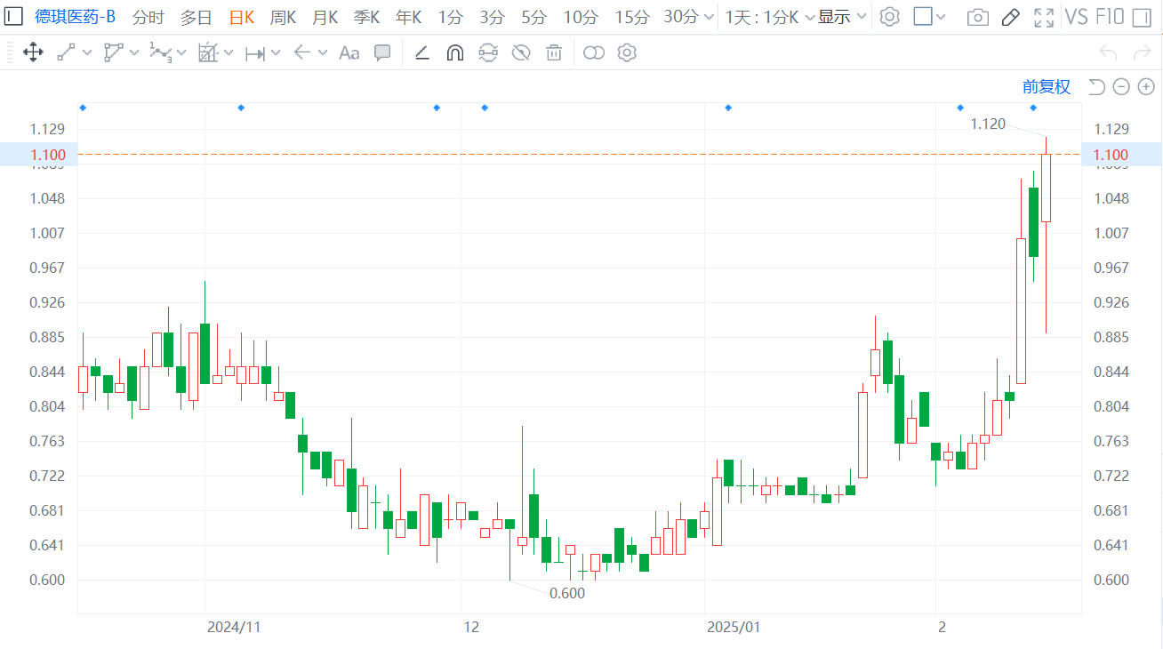Choose the 30分 interval
This screenshot has height=649, width=1163.
(681, 16)
